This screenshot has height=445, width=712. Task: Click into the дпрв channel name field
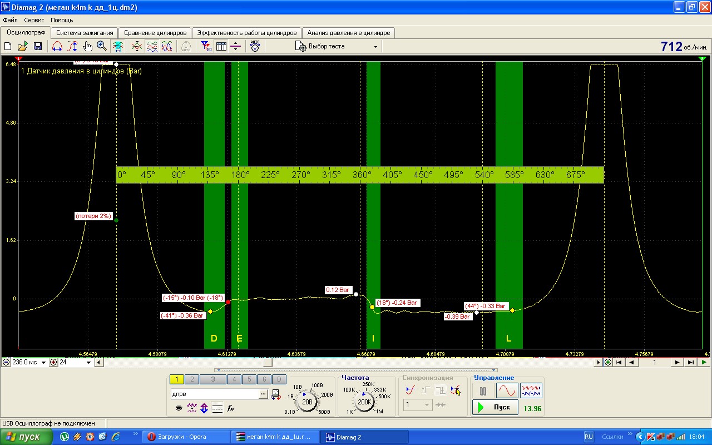[214, 394]
